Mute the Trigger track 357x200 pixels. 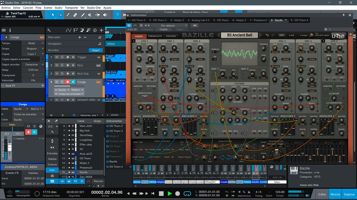click(x=57, y=57)
